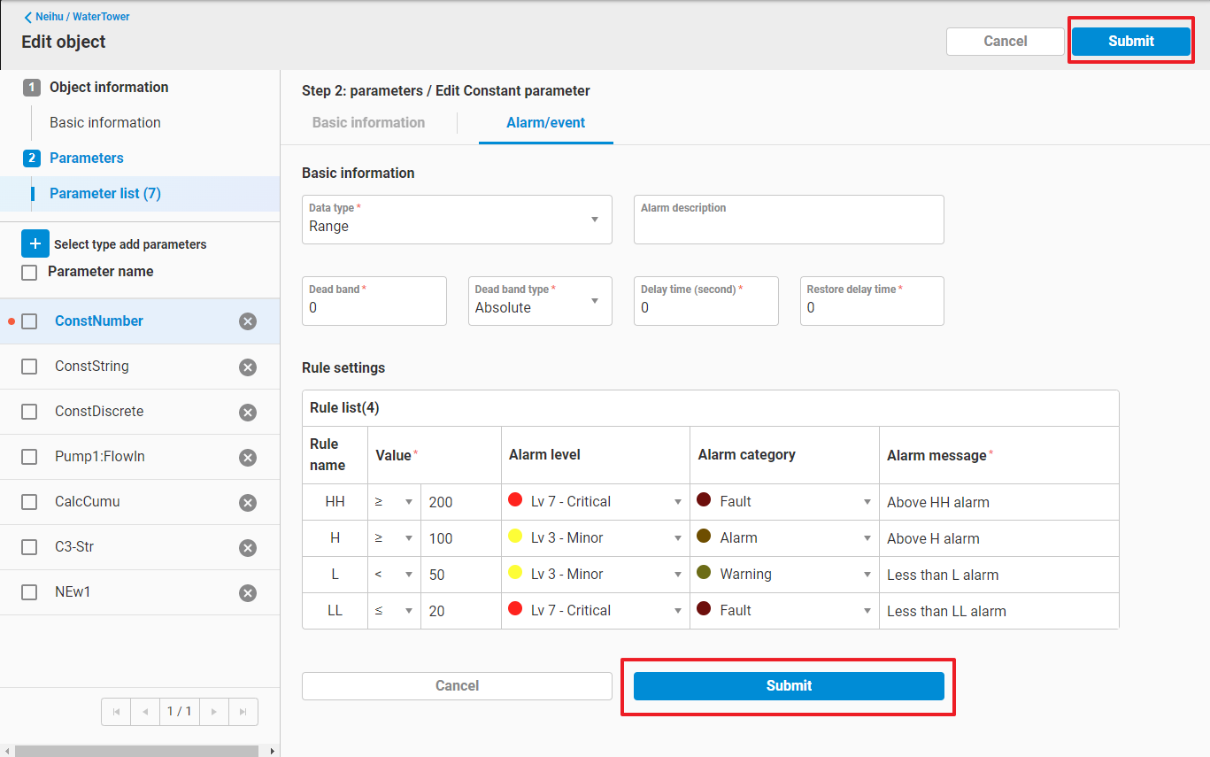Select the Alarm/event tab
This screenshot has height=757, width=1210.
[x=545, y=123]
